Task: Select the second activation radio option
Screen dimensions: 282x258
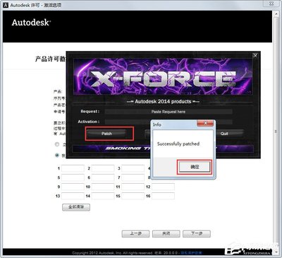Action: coord(57,156)
